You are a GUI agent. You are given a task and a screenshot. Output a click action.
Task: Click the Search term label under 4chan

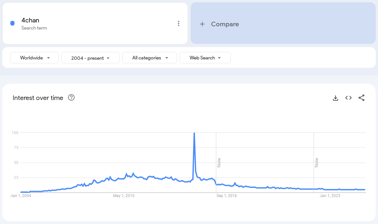coord(34,28)
